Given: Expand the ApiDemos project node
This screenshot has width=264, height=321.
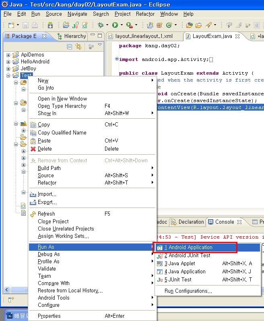Looking at the screenshot, I should 8,55.
